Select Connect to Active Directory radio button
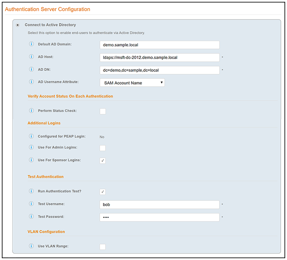This screenshot has height=260, width=287. click(18, 25)
